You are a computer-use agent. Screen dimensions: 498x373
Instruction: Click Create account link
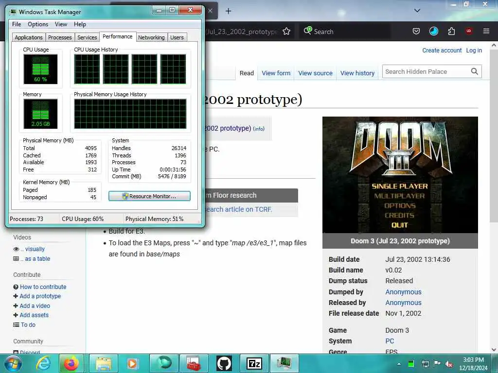tap(442, 50)
